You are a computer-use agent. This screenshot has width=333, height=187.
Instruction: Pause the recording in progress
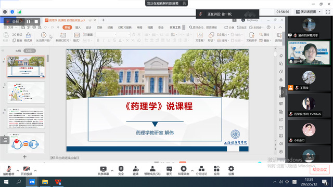pyautogui.click(x=29, y=22)
